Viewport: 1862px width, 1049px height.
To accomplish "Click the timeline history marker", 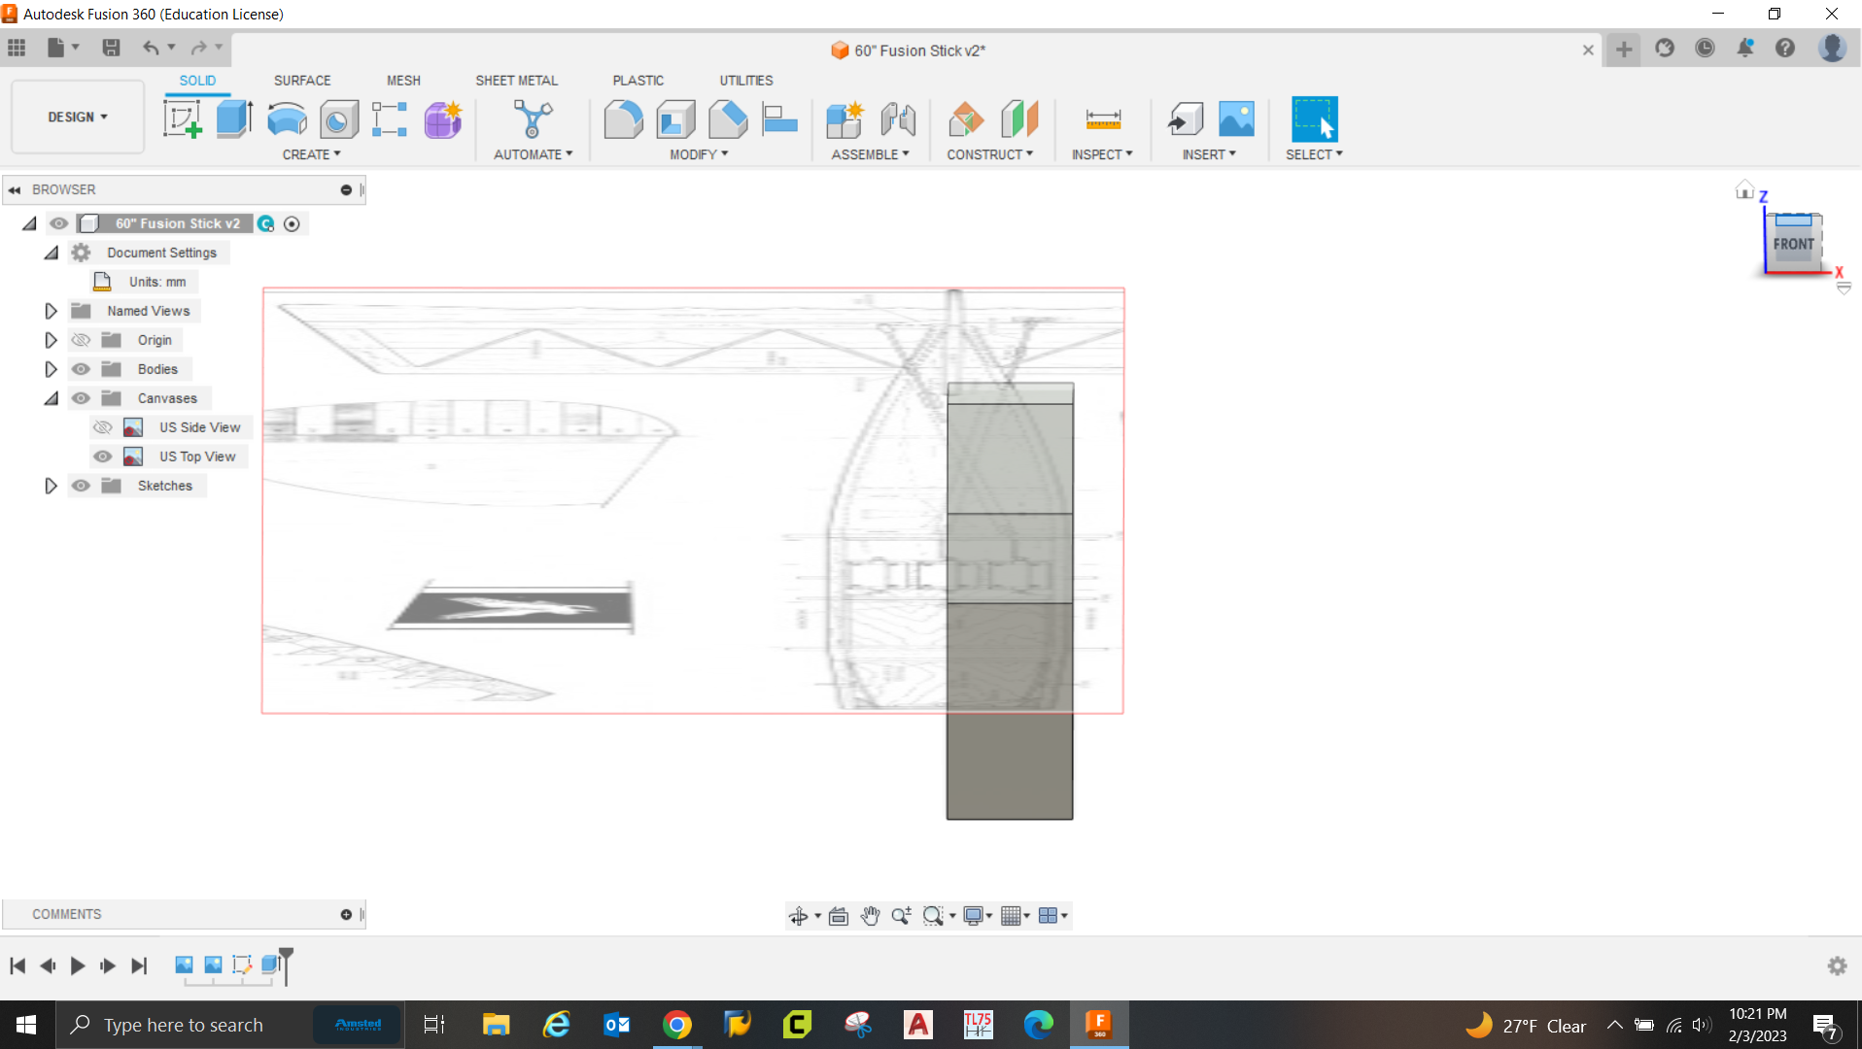I will (286, 964).
